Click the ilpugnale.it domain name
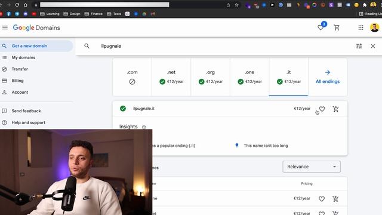 tap(144, 109)
